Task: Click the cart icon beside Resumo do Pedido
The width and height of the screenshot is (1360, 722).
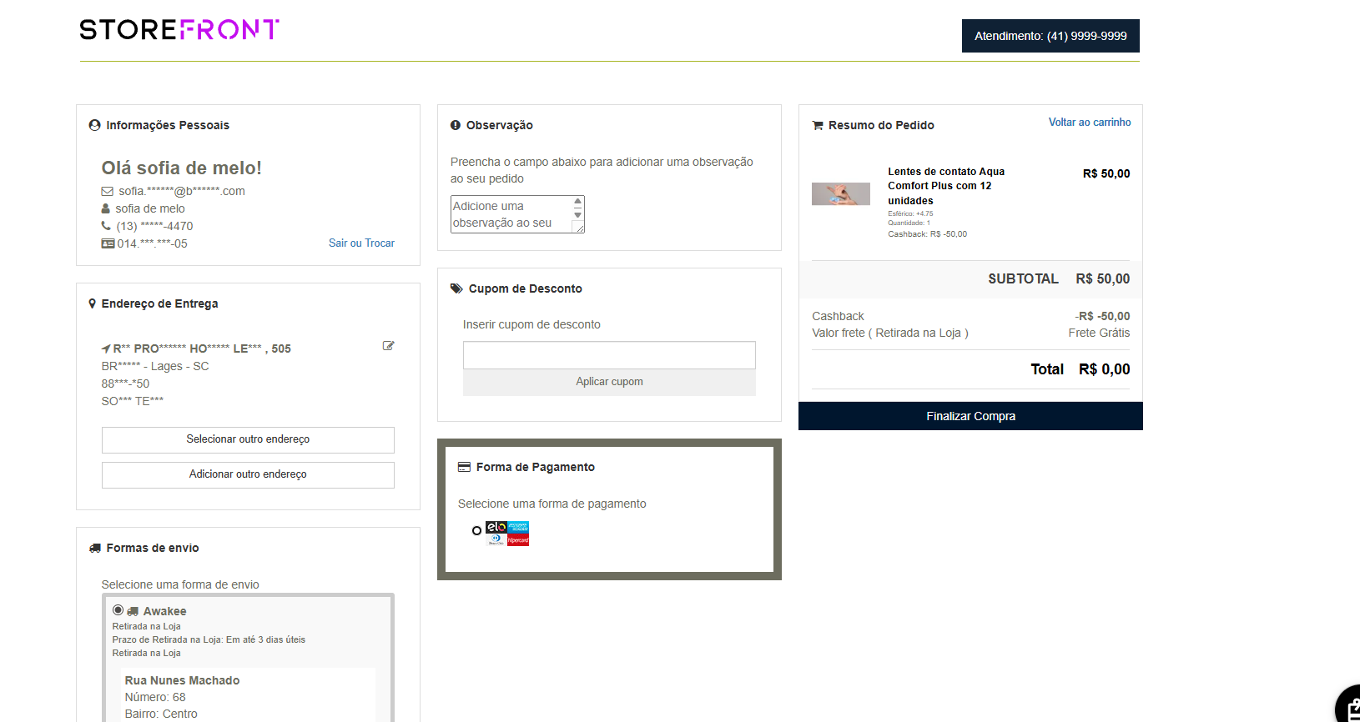Action: (x=818, y=125)
